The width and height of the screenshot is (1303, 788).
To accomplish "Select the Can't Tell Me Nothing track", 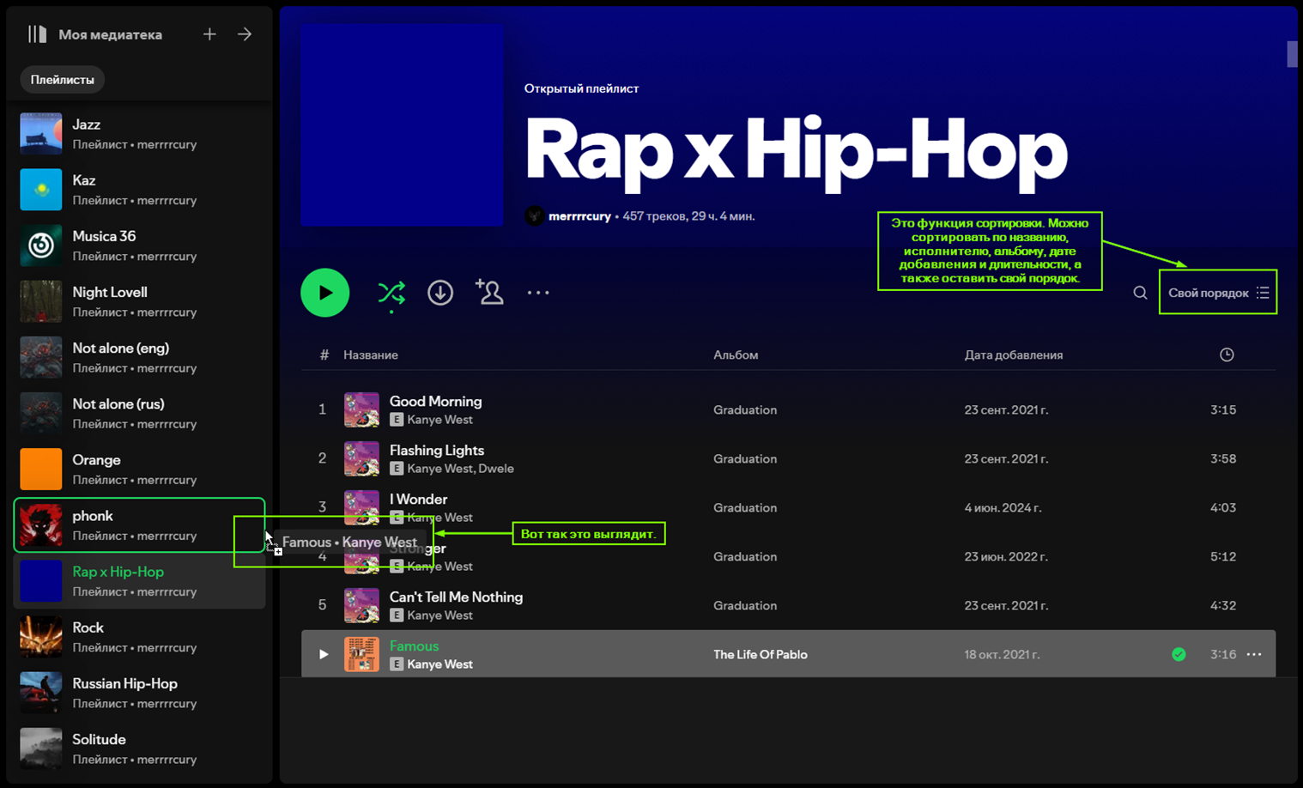I will (x=788, y=605).
